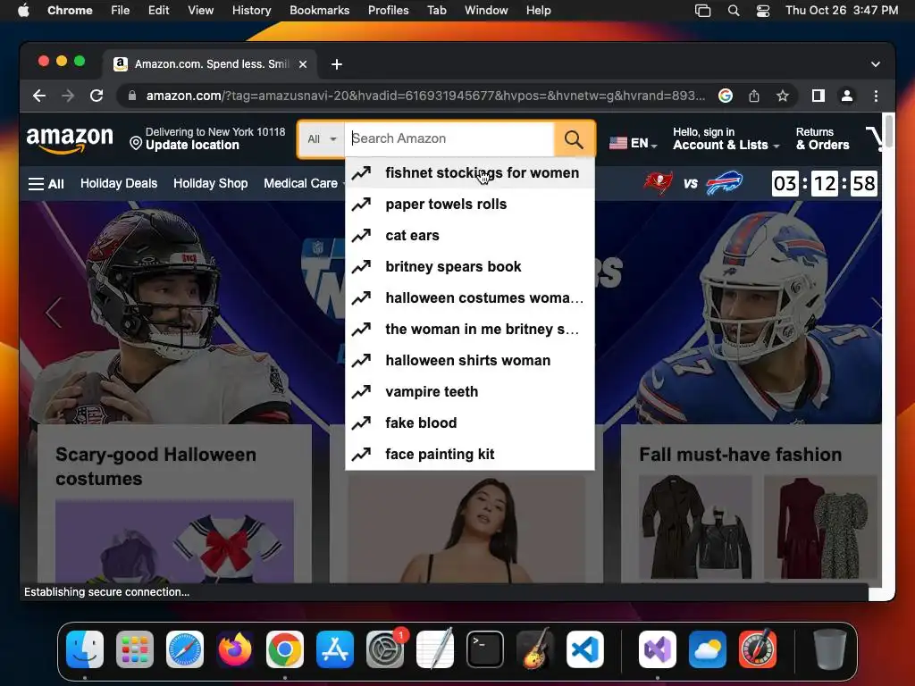
Task: Open Launchpad in the Dock
Action: 135,649
